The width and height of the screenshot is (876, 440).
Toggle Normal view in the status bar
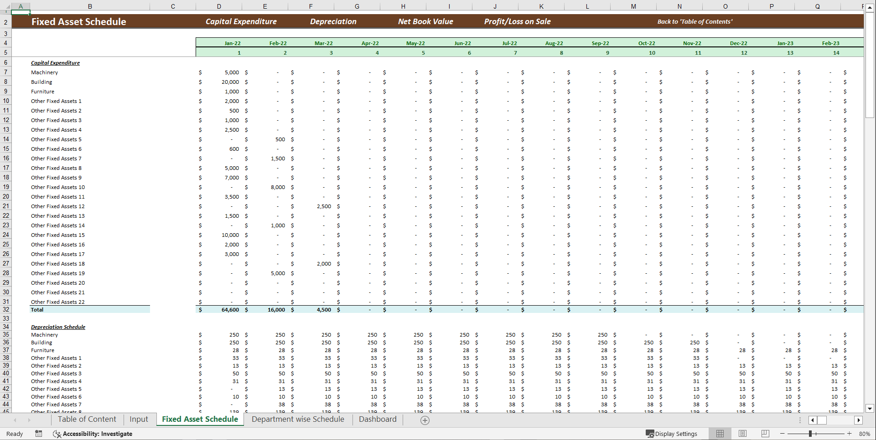point(720,433)
